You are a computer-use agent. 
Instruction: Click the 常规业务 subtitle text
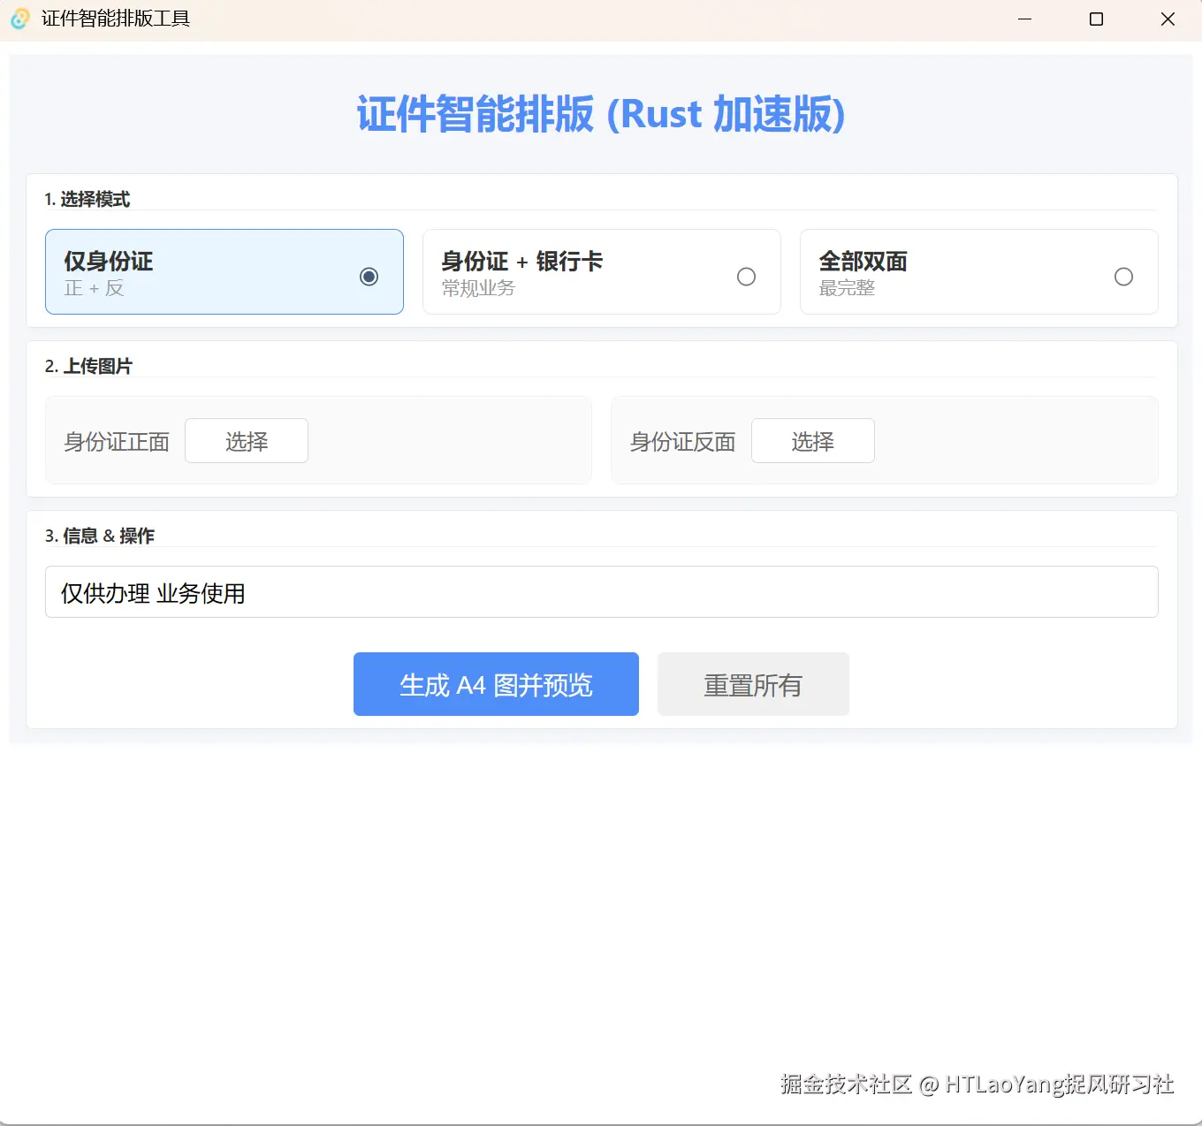(478, 288)
